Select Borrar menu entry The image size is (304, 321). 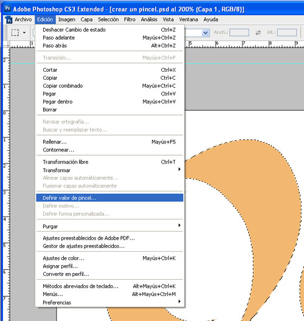click(x=109, y=109)
